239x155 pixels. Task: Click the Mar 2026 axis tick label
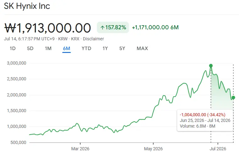tap(80, 149)
